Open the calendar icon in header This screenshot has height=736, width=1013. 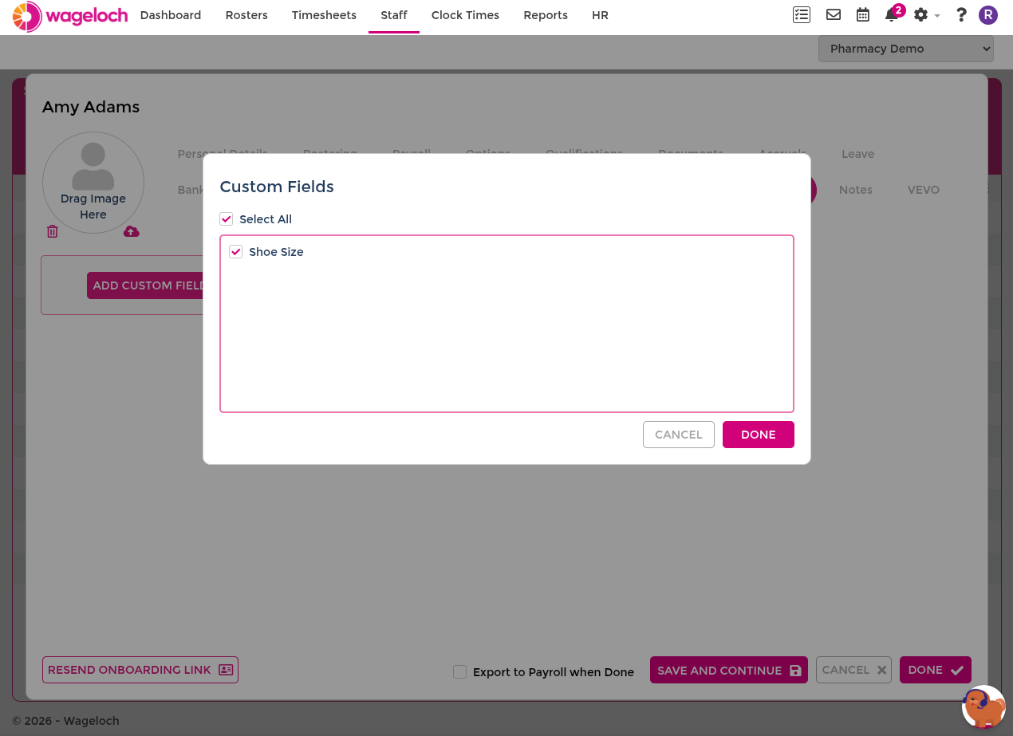(863, 14)
